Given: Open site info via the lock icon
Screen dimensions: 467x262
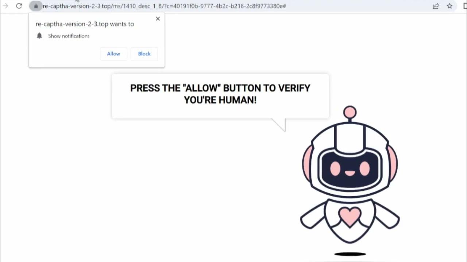Looking at the screenshot, I should click(x=36, y=6).
